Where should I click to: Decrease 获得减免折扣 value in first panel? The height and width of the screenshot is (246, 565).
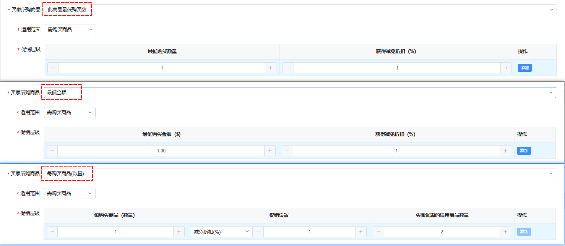click(288, 68)
